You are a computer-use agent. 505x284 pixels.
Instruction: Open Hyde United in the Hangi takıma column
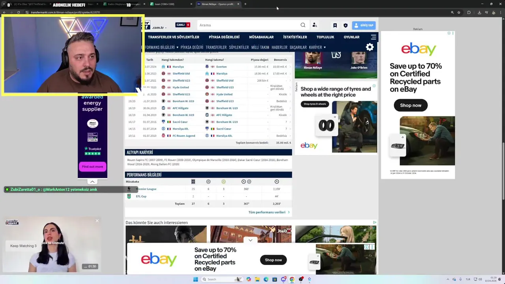pos(224,94)
